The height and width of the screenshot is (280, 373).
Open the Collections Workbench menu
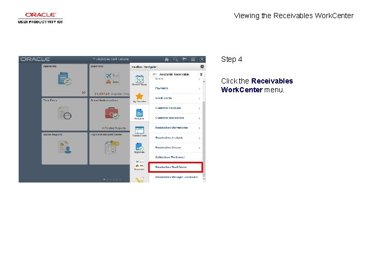click(x=176, y=158)
